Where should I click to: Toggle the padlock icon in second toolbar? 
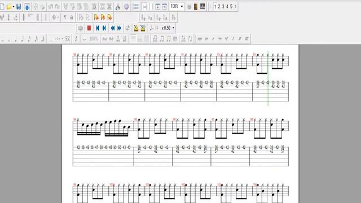click(x=72, y=17)
